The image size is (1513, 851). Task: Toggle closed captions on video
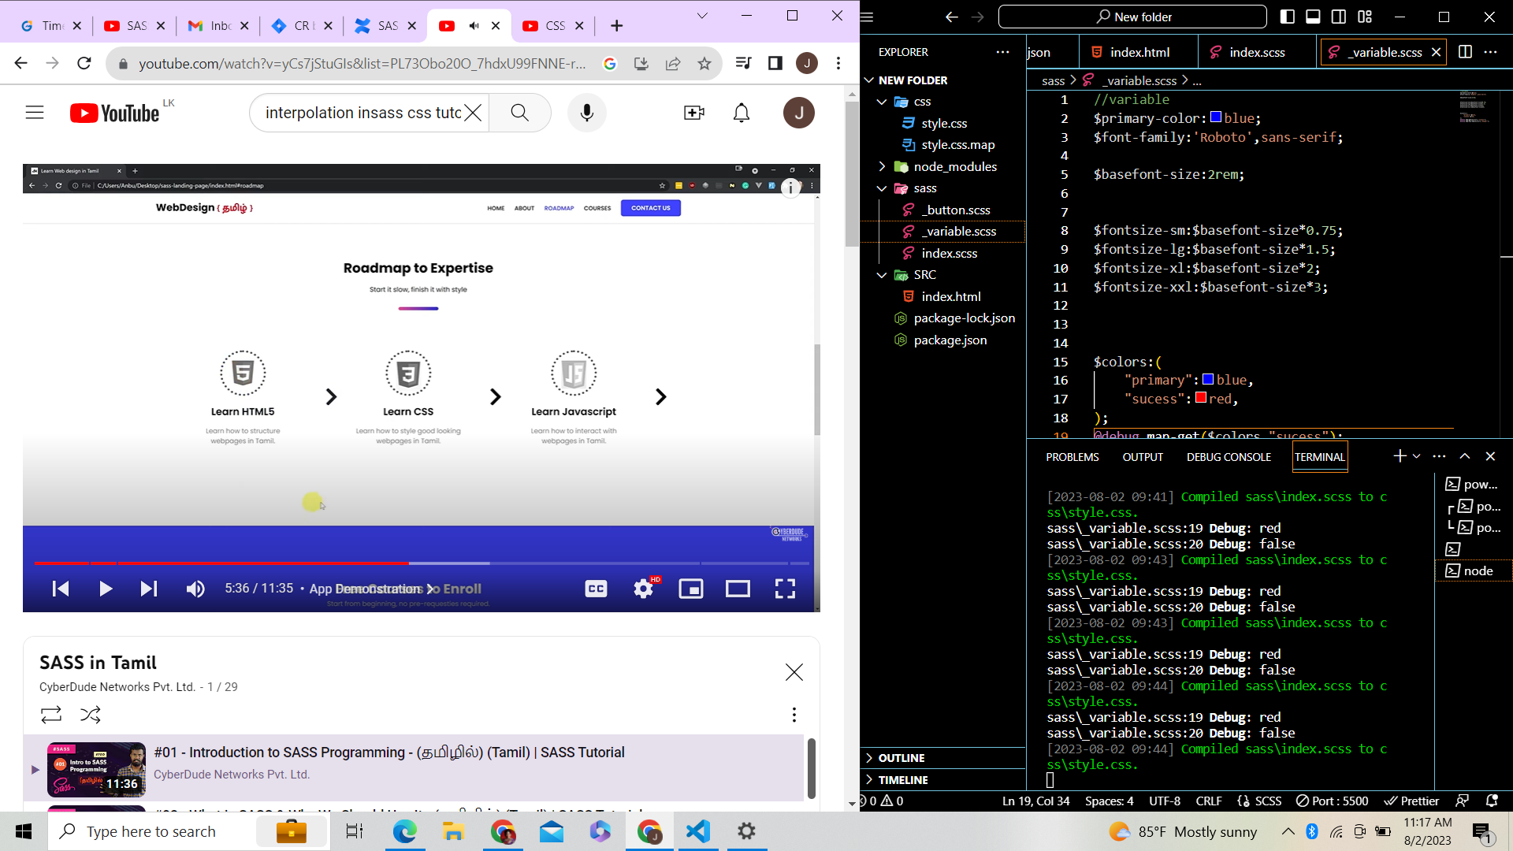tap(596, 589)
